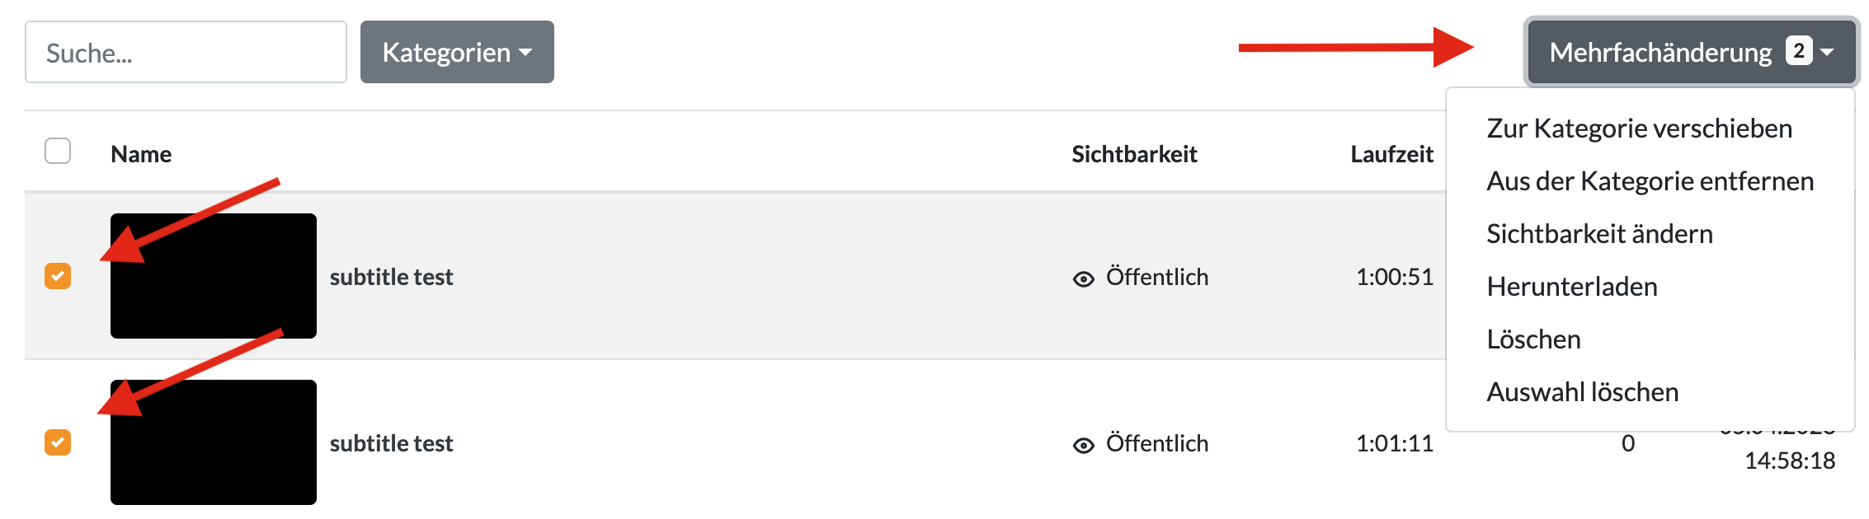Select Sichtbarkeit ändern menu entry
The height and width of the screenshot is (519, 1869).
point(1599,234)
